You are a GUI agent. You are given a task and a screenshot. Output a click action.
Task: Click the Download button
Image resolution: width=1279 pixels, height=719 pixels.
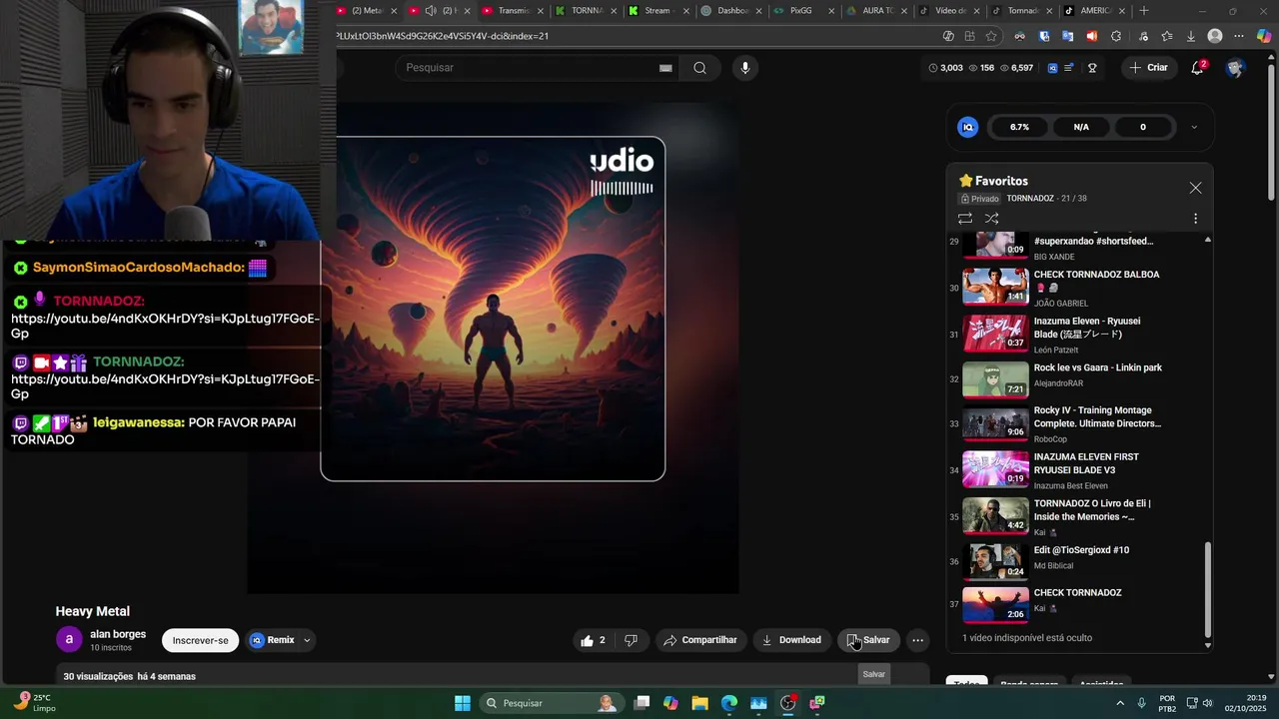pyautogui.click(x=791, y=640)
